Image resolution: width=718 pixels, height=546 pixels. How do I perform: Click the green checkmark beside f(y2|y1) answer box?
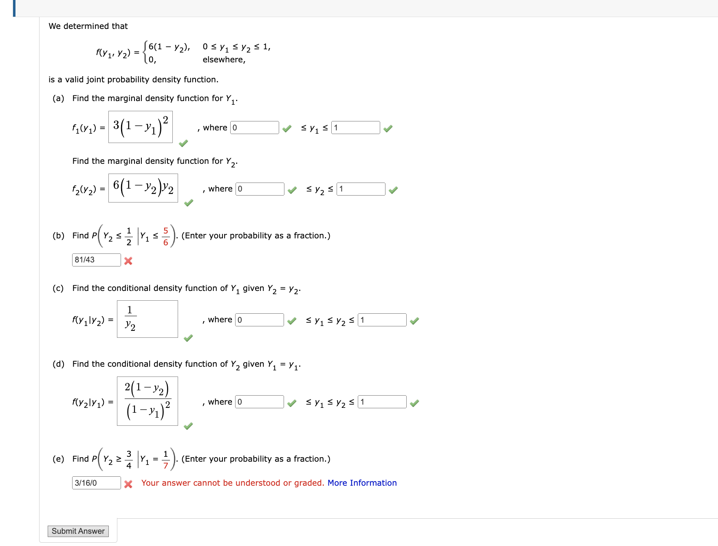tap(188, 427)
